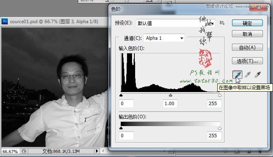Click the output gradient bar
Screen dimensions: 273x157
[170, 124]
